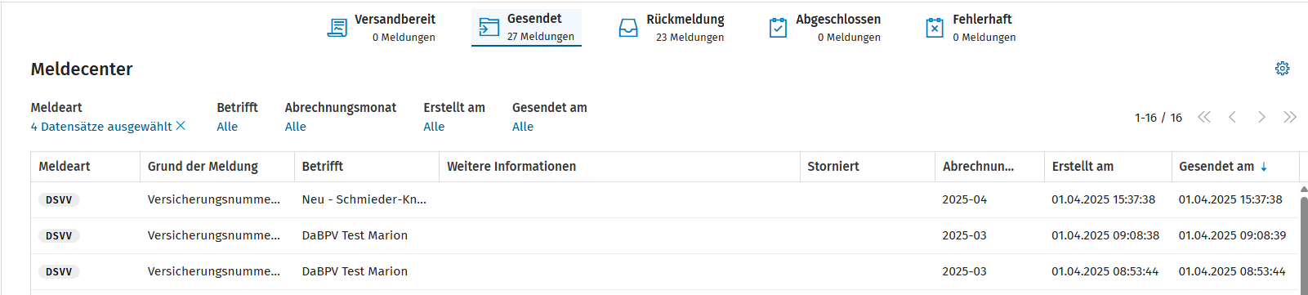Open Betrifft filter dropdown showing Alle
This screenshot has height=295, width=1308.
227,127
